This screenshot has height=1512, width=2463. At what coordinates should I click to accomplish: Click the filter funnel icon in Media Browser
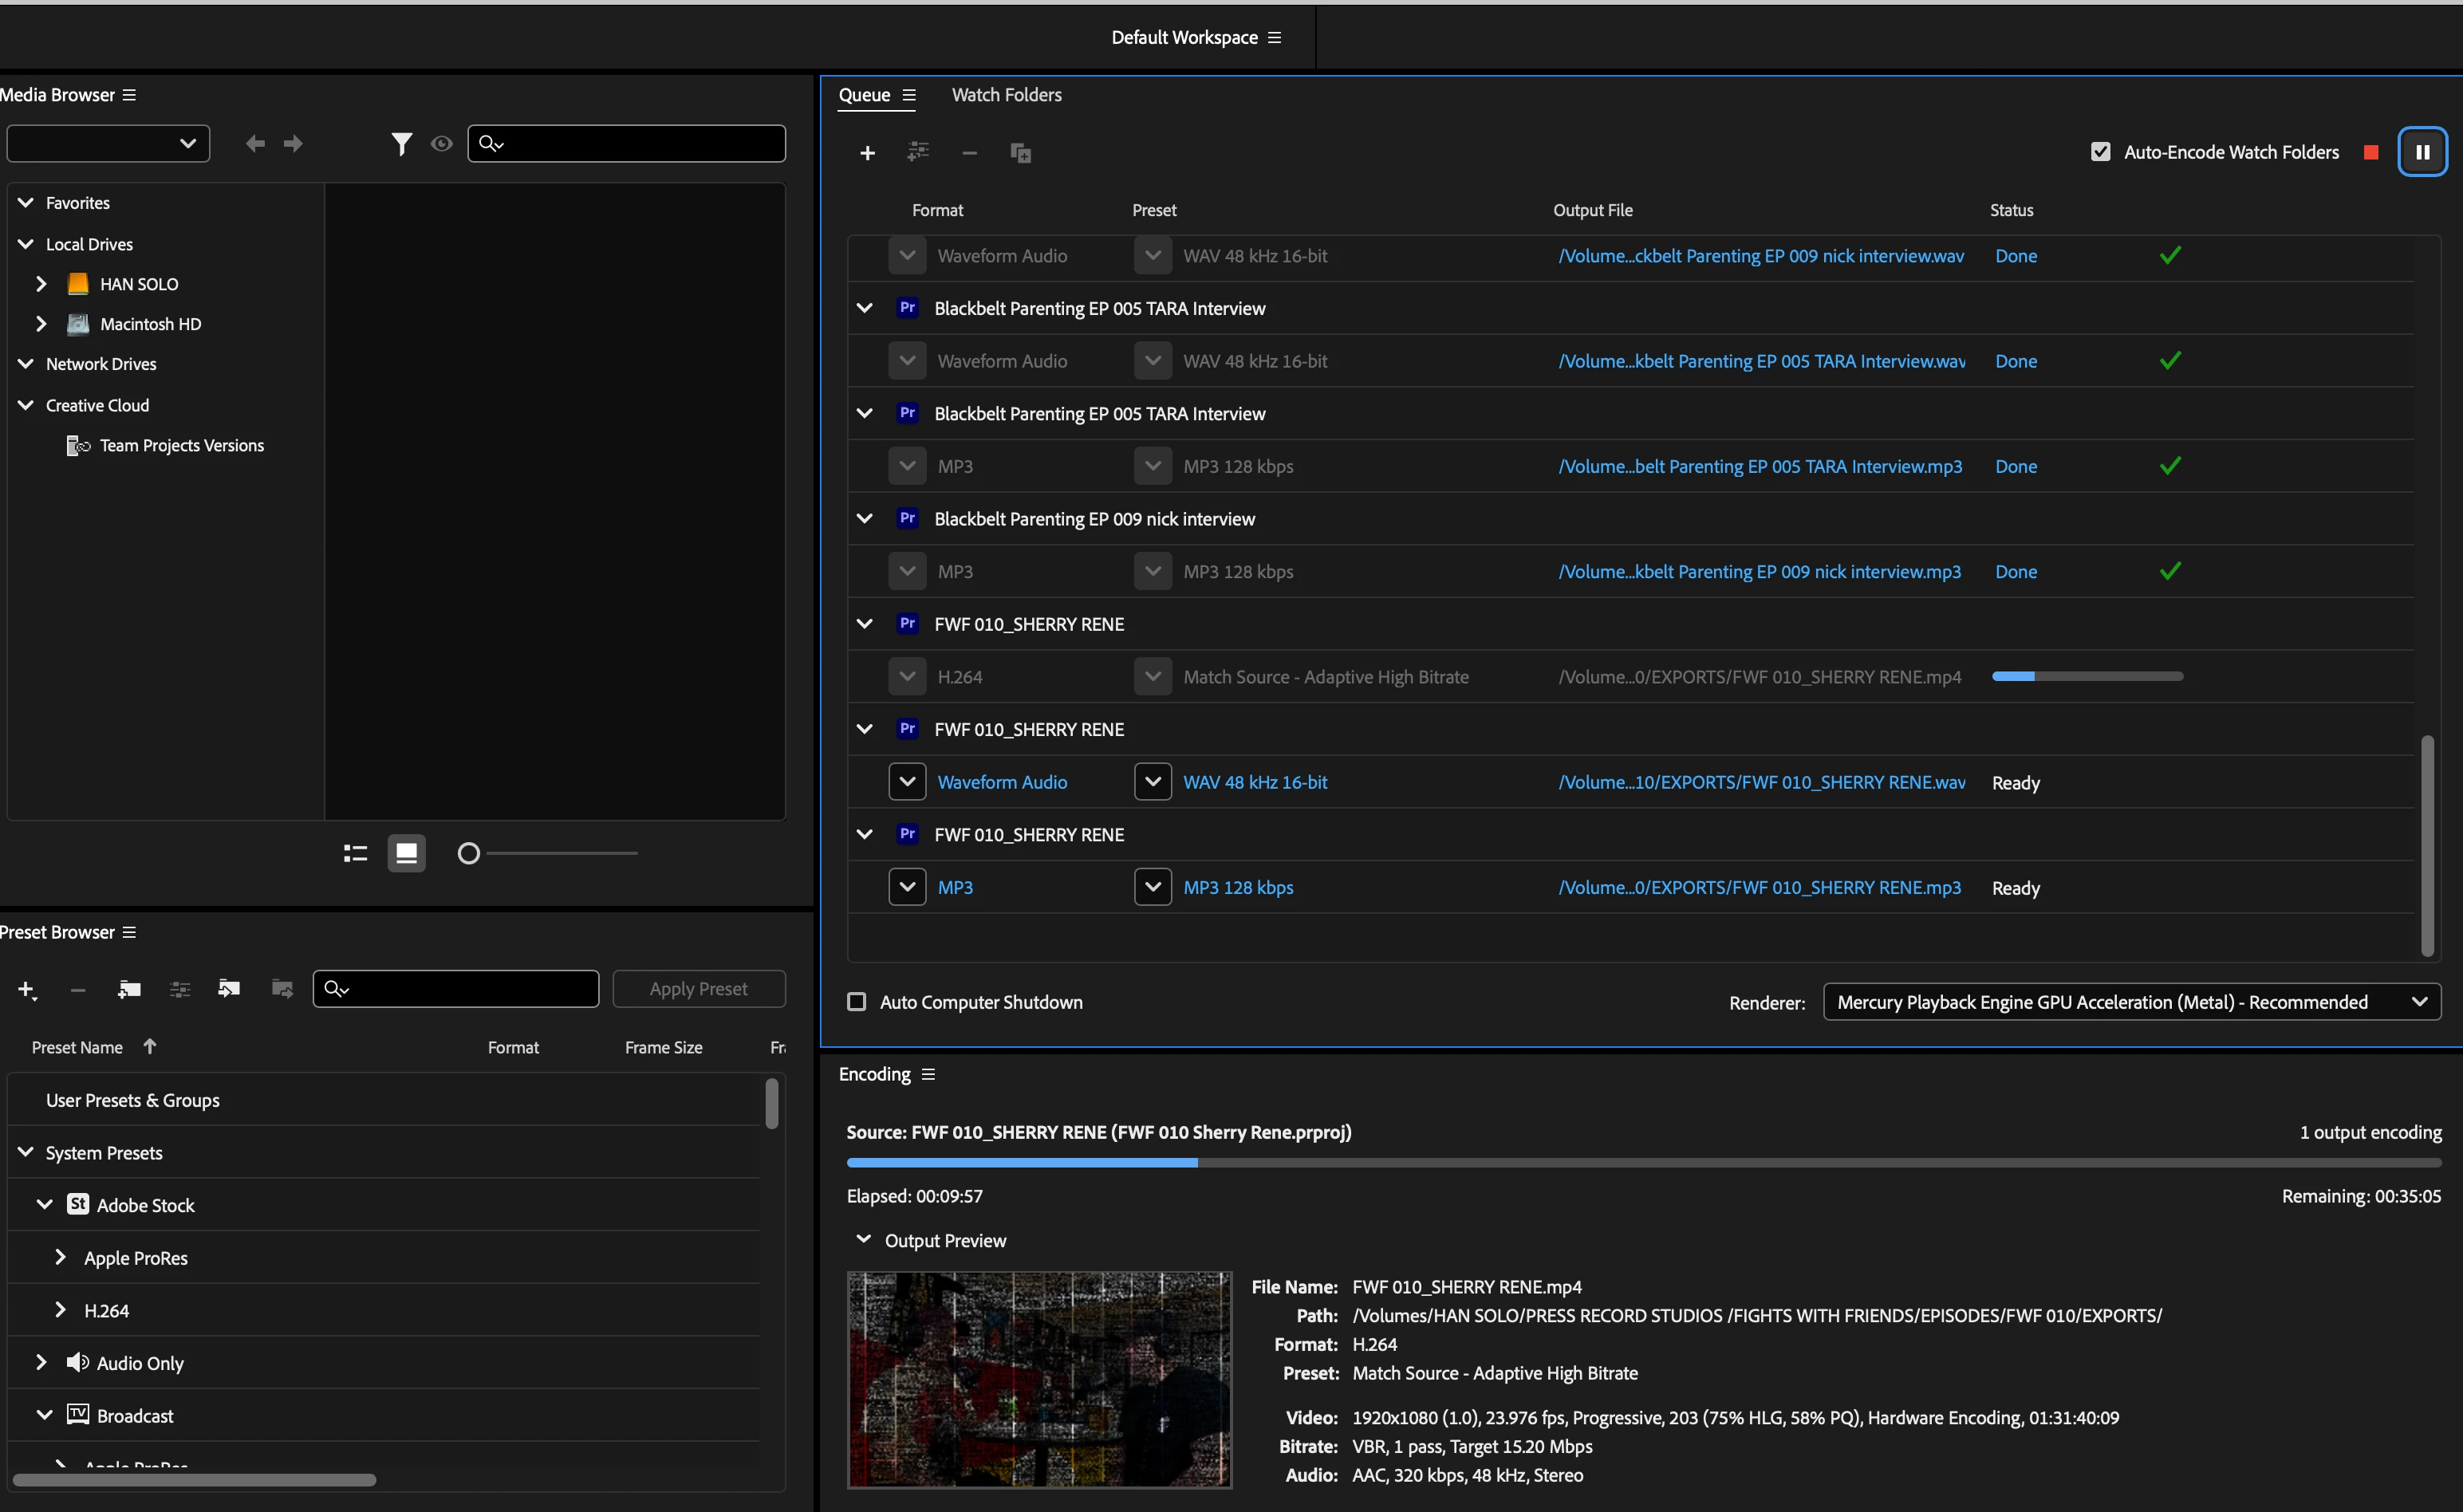pos(401,144)
